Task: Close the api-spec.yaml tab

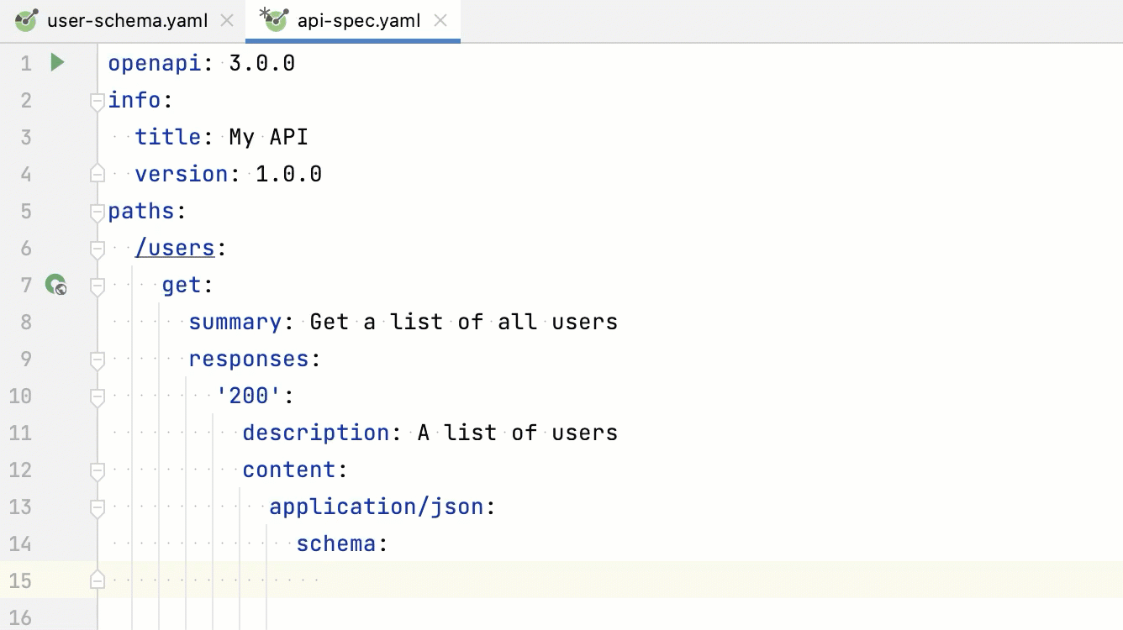Action: click(440, 20)
